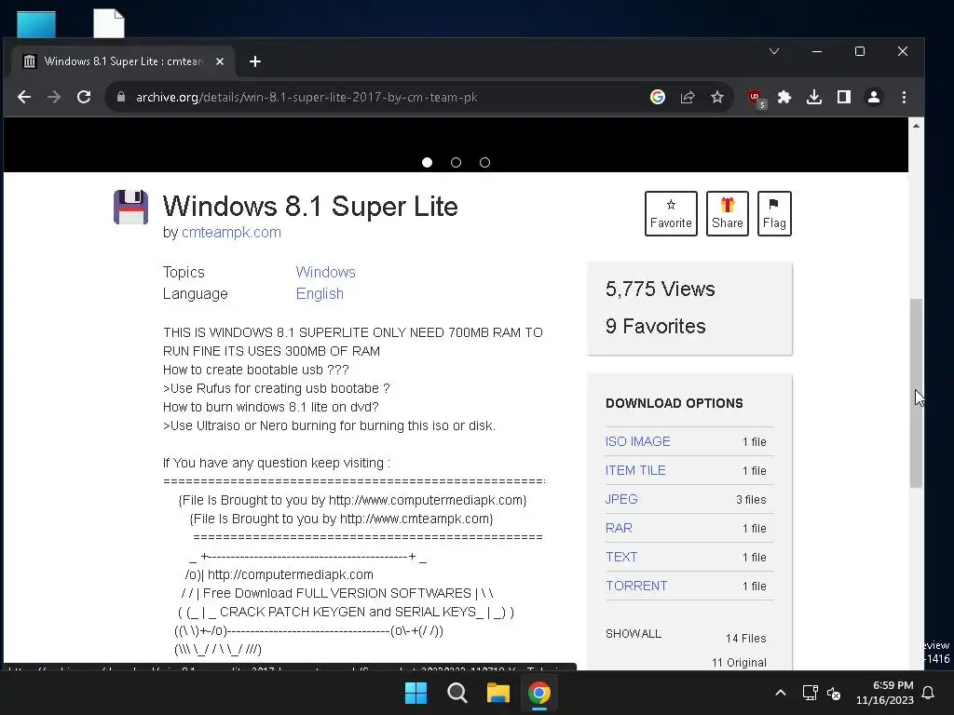Open the English language link
Image resolution: width=954 pixels, height=715 pixels.
click(320, 293)
